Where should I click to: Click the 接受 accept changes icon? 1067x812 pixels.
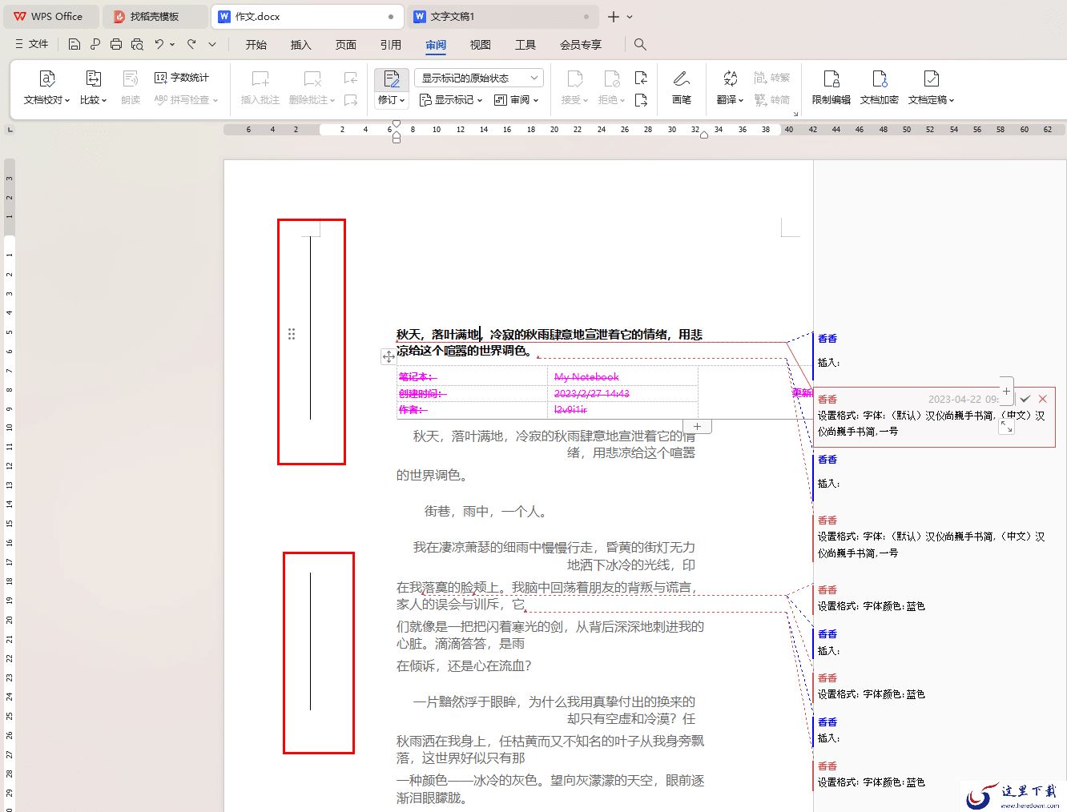575,78
